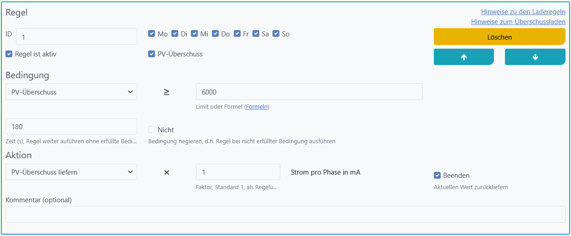This screenshot has width=571, height=236.
Task: Move rule down with the down arrow button
Action: pyautogui.click(x=535, y=57)
